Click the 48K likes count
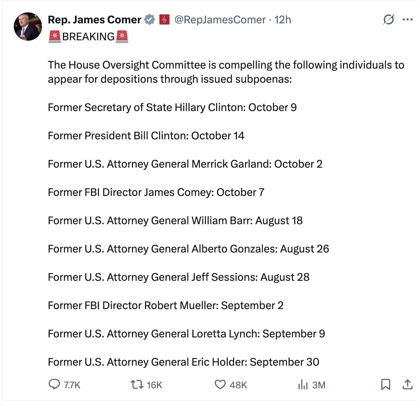 (x=238, y=385)
